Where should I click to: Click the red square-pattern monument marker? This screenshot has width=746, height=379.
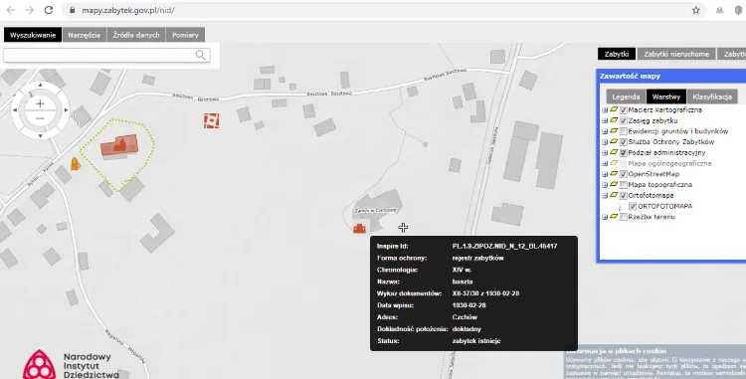point(211,120)
